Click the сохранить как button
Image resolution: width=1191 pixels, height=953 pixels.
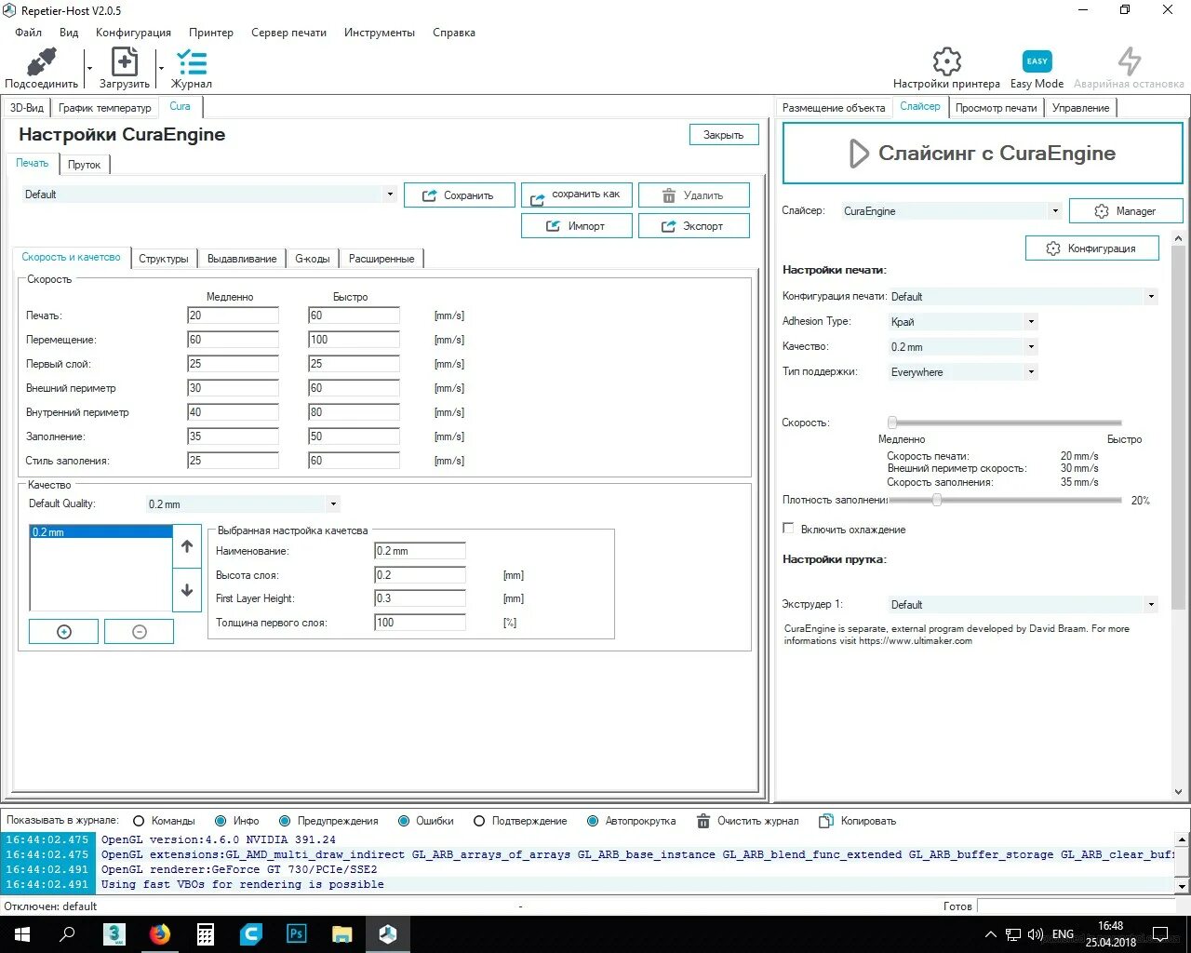(x=577, y=195)
